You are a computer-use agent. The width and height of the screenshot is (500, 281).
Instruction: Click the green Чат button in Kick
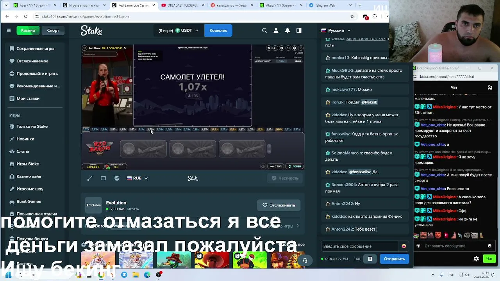pyautogui.click(x=489, y=259)
